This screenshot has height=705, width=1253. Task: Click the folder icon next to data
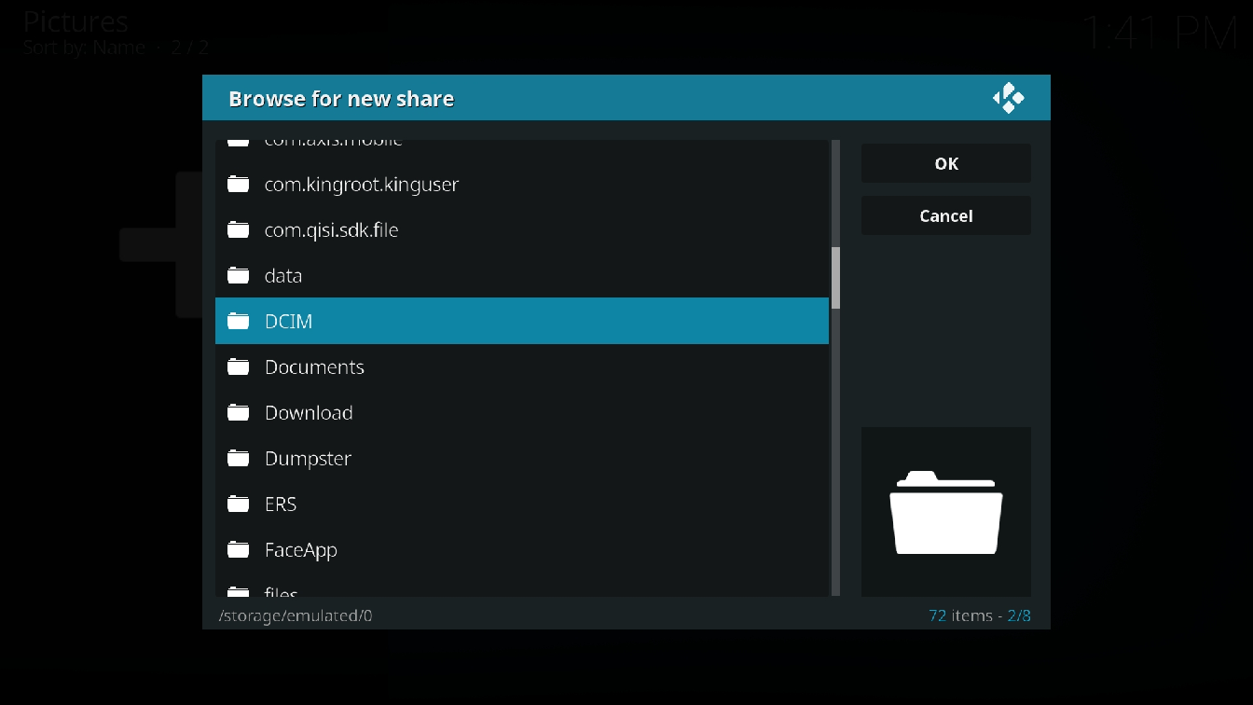click(x=239, y=275)
